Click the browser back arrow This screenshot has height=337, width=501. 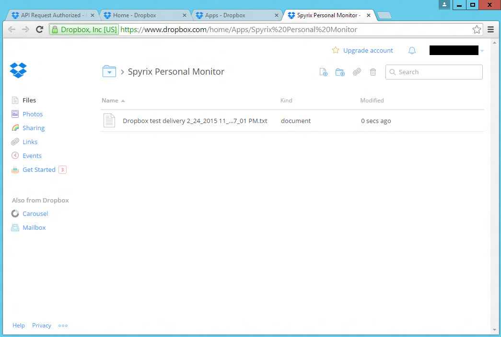click(12, 30)
